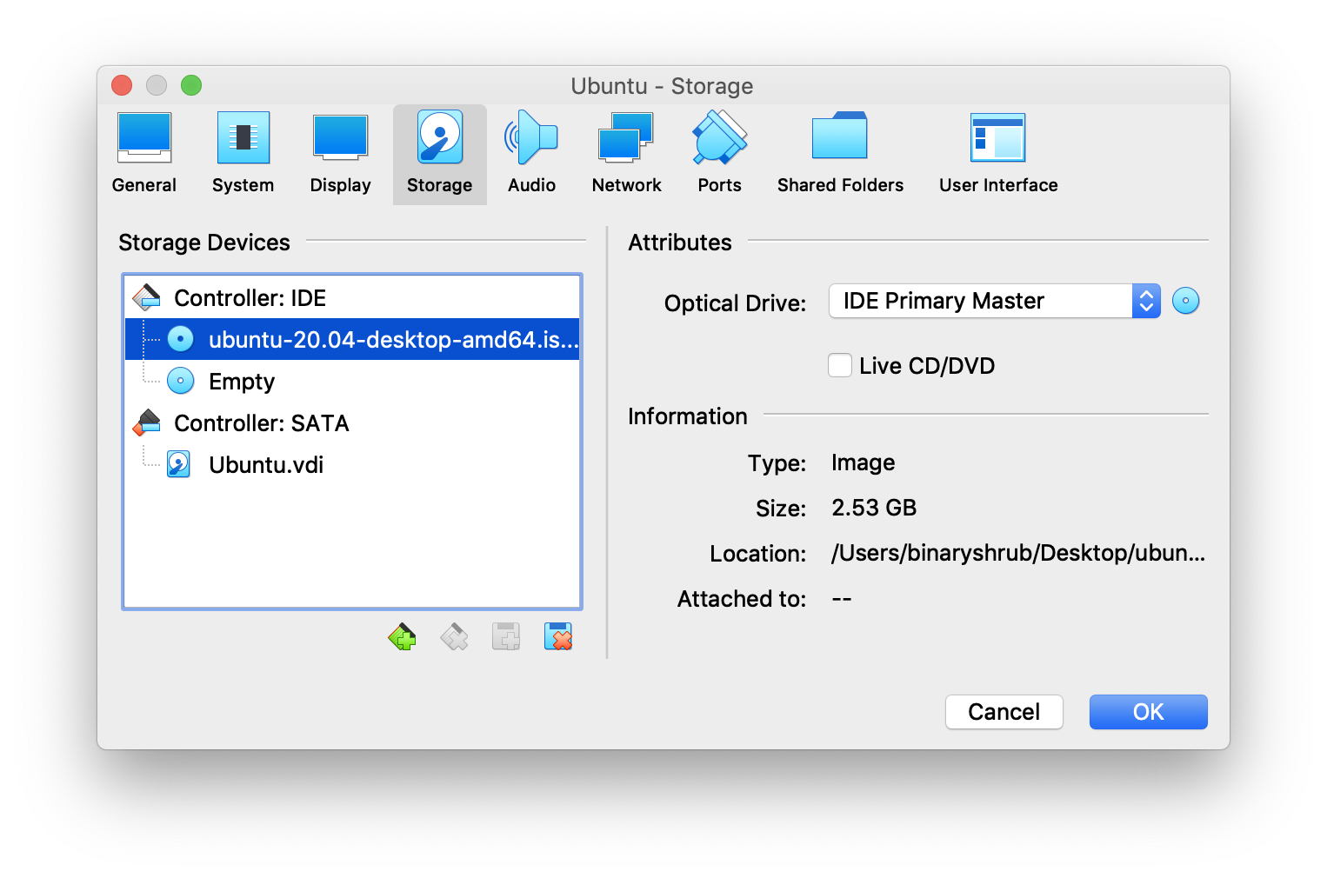Close the Ubuntu Storage window

pos(122,85)
